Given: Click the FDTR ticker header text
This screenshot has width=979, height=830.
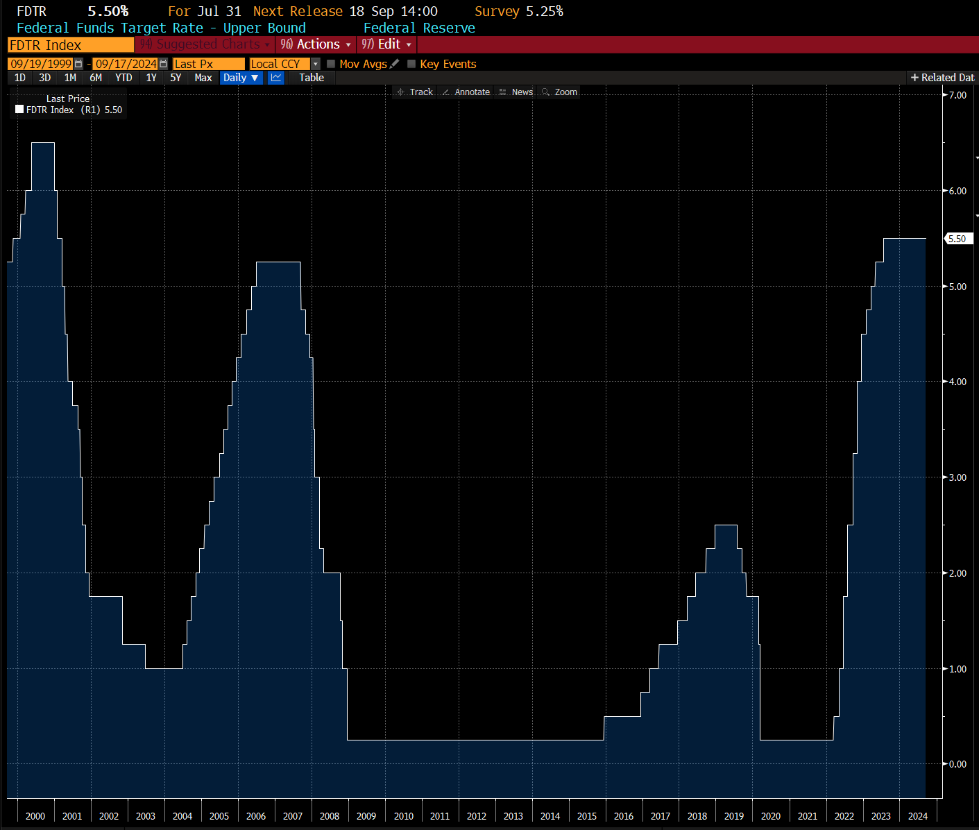Looking at the screenshot, I should (31, 11).
